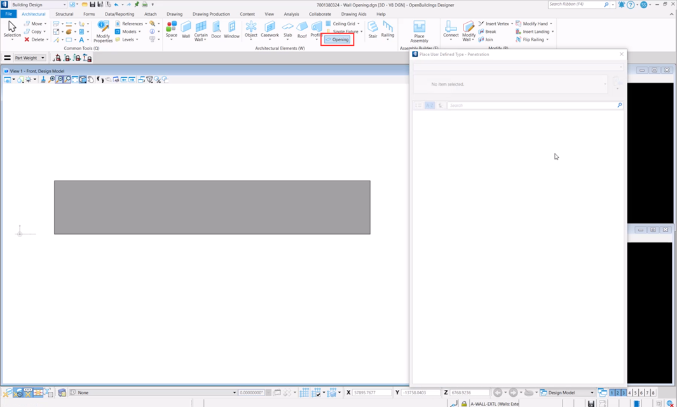
Task: Expand the Move tool dropdown arrow
Action: [45, 24]
